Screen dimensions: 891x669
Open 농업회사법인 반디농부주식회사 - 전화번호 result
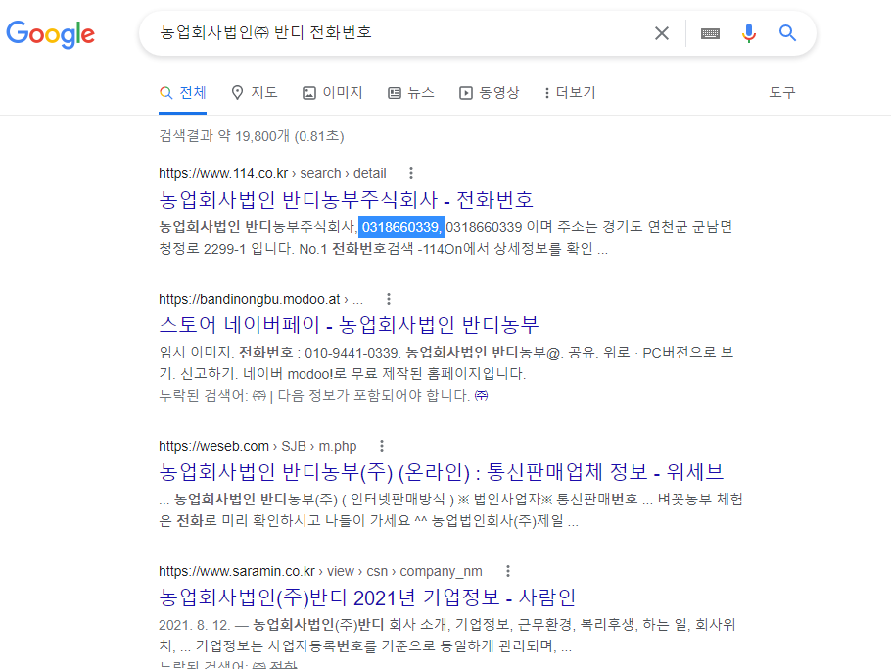(x=346, y=200)
